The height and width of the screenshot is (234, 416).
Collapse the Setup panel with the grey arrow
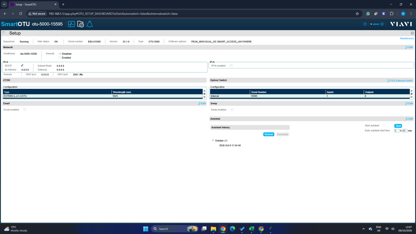(412, 33)
